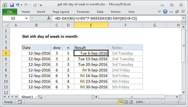188x107 pixels.
Task: Click into the formula bar text
Action: (117, 18)
